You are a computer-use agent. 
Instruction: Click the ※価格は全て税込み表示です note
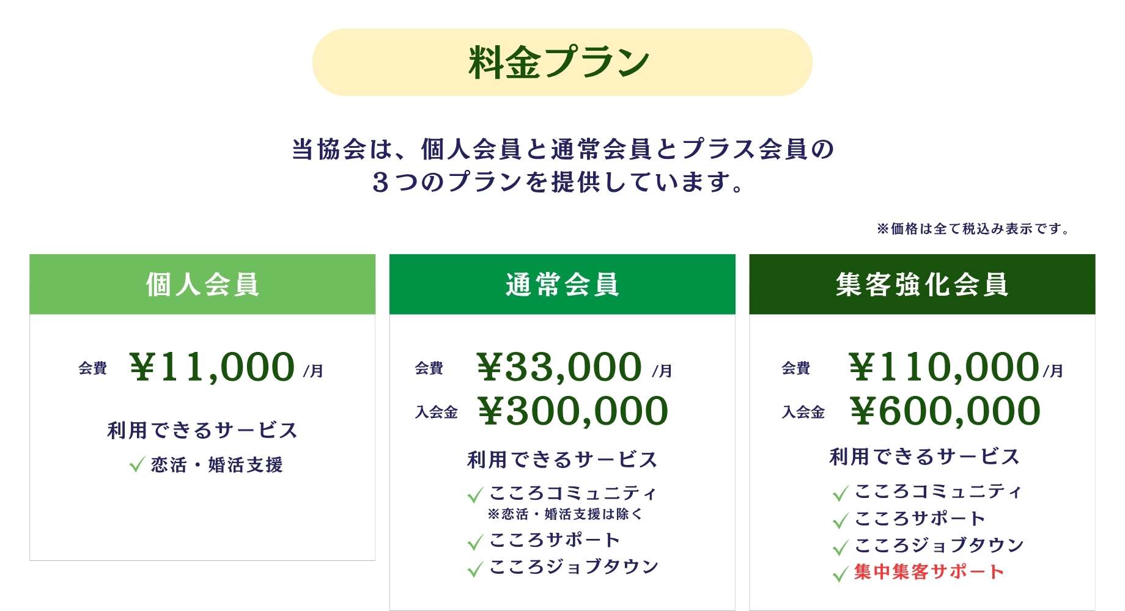click(973, 229)
